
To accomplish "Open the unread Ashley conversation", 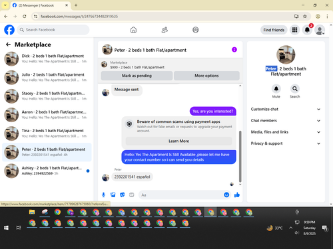I will [47, 171].
